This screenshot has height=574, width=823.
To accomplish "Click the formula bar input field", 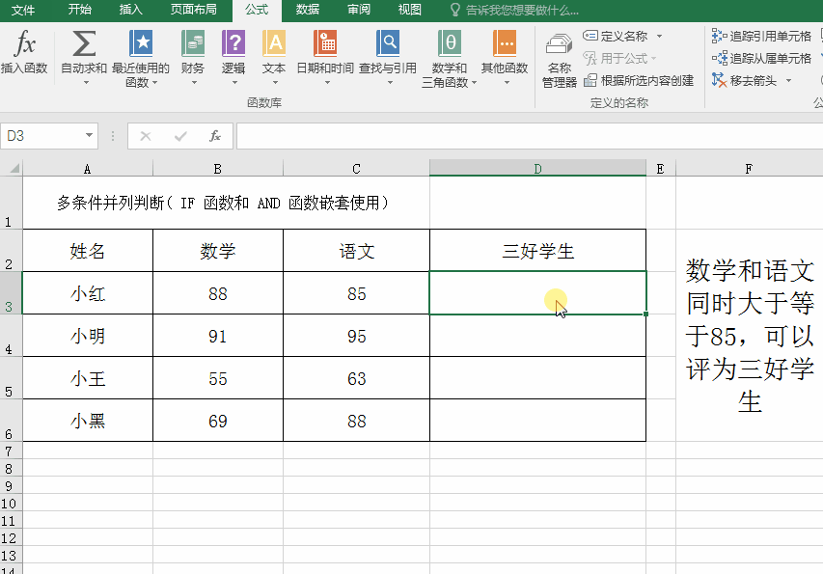I will [530, 136].
